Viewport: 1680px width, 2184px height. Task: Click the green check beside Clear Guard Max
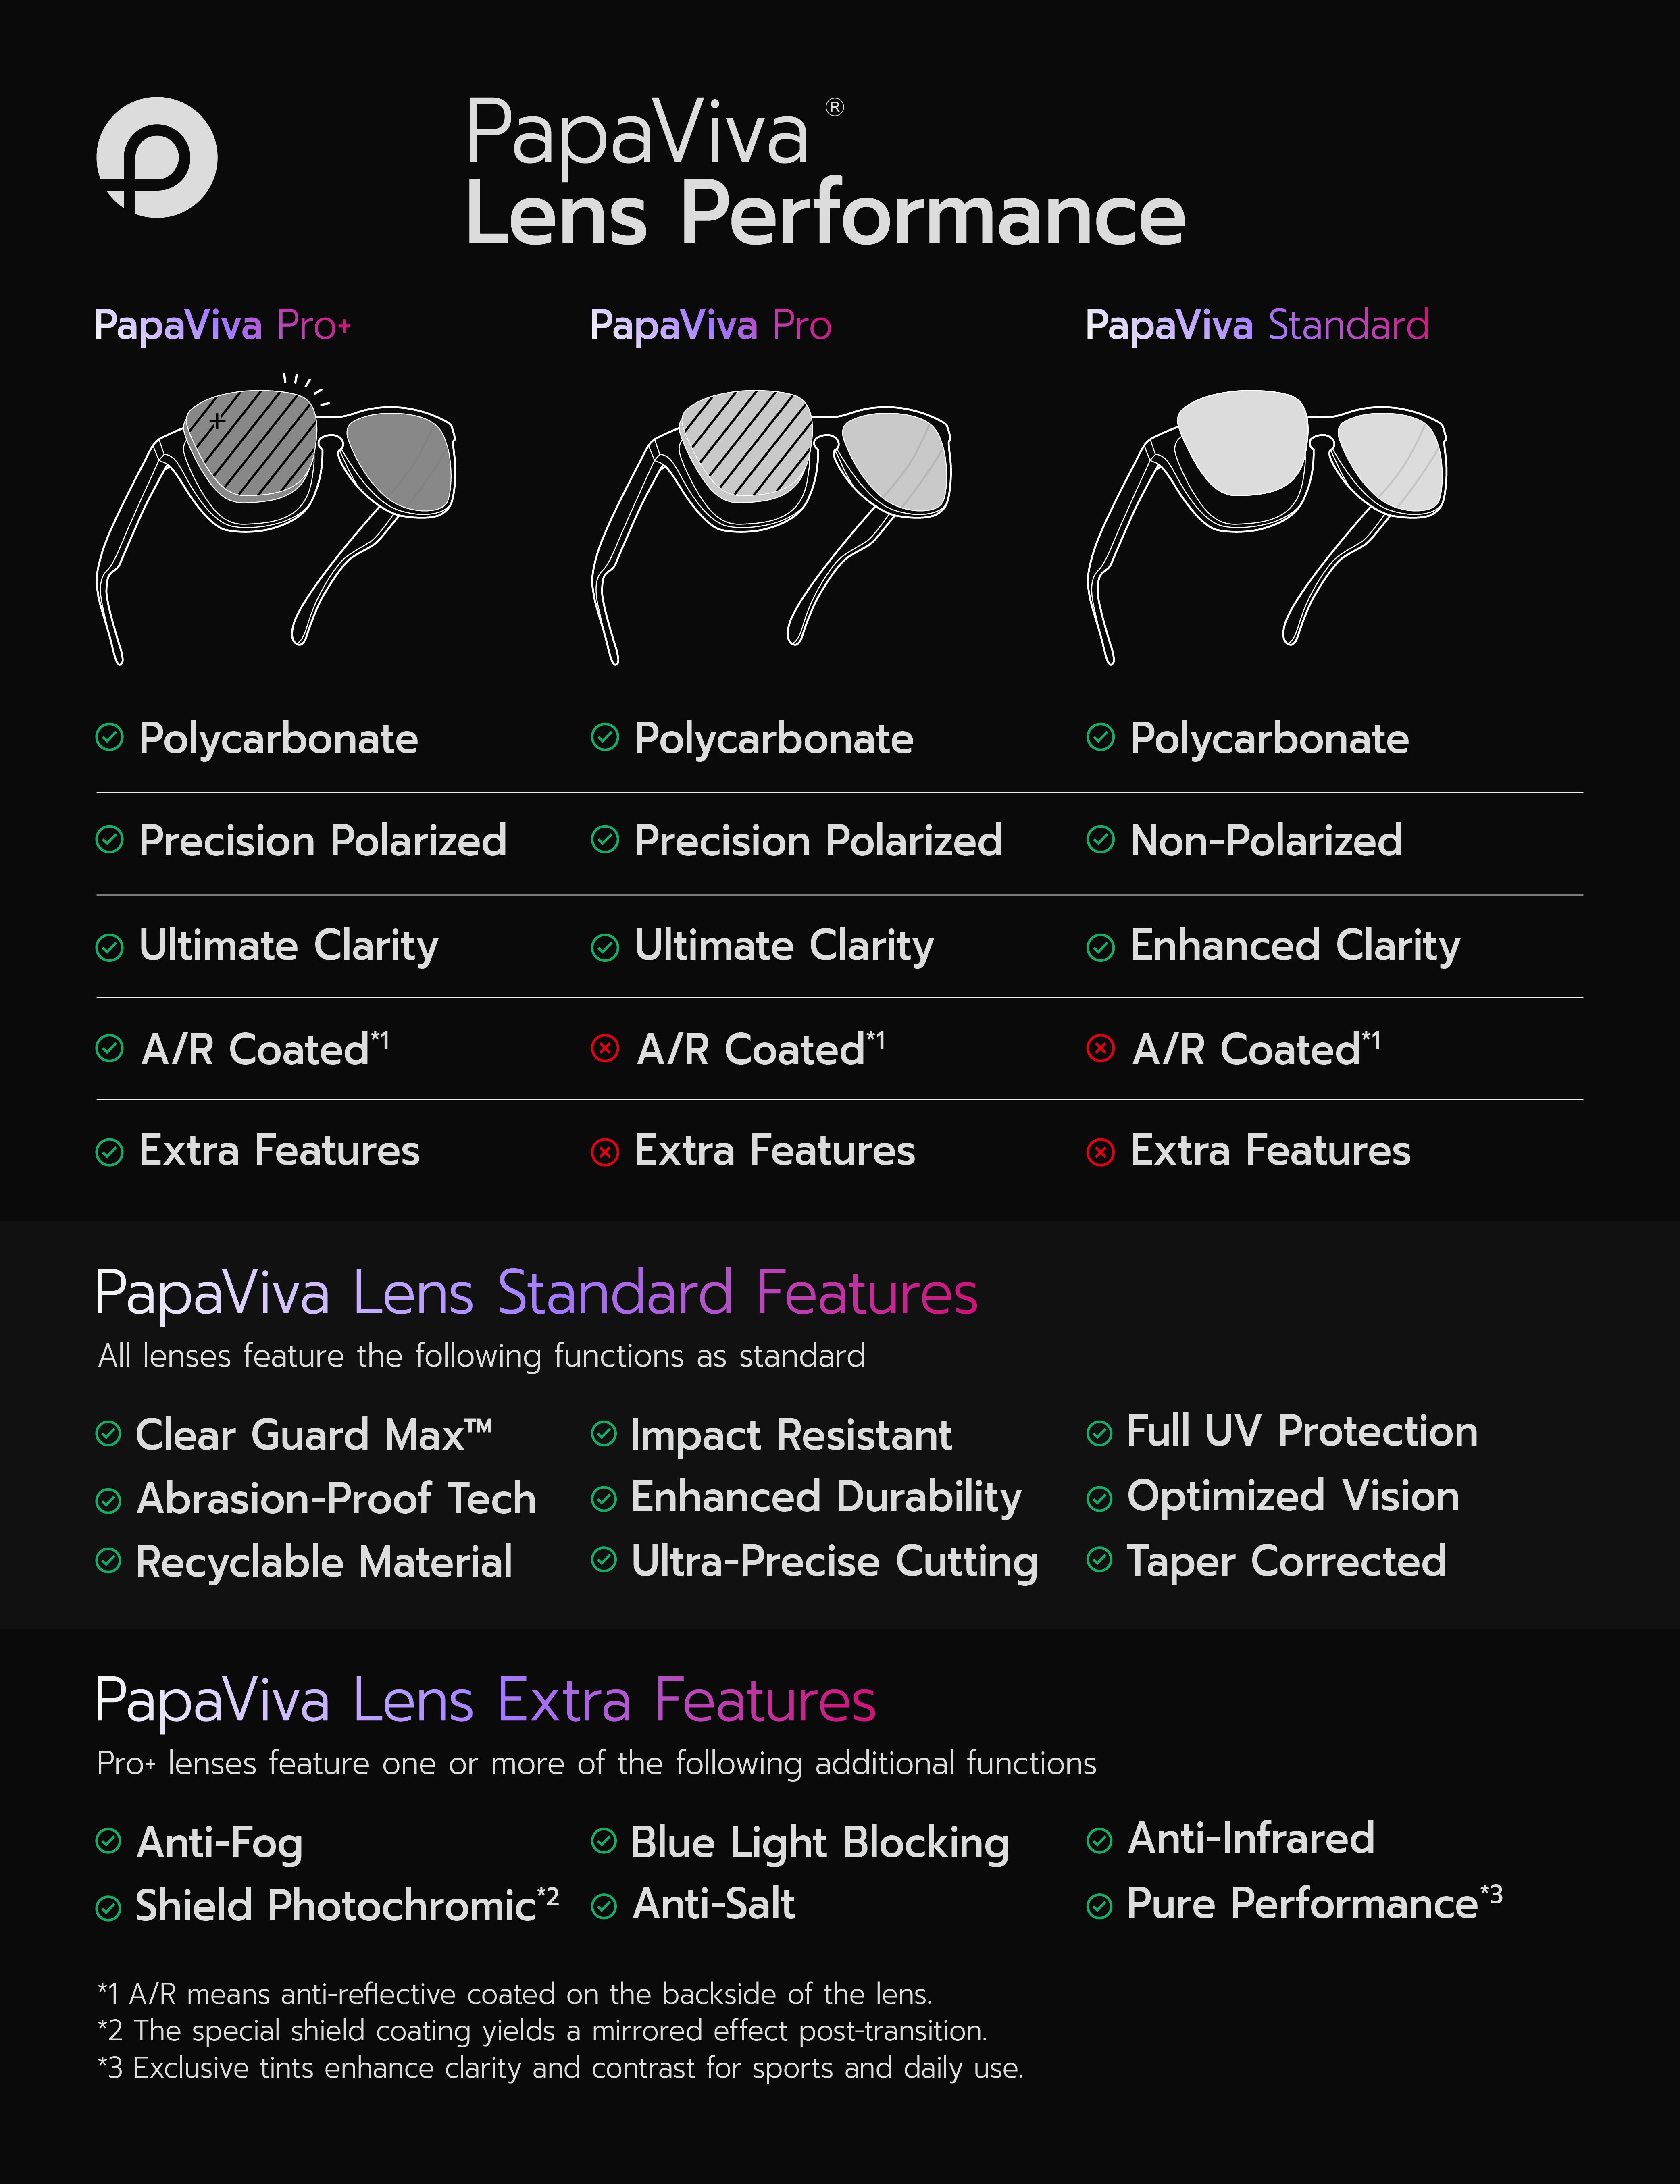(x=108, y=1433)
